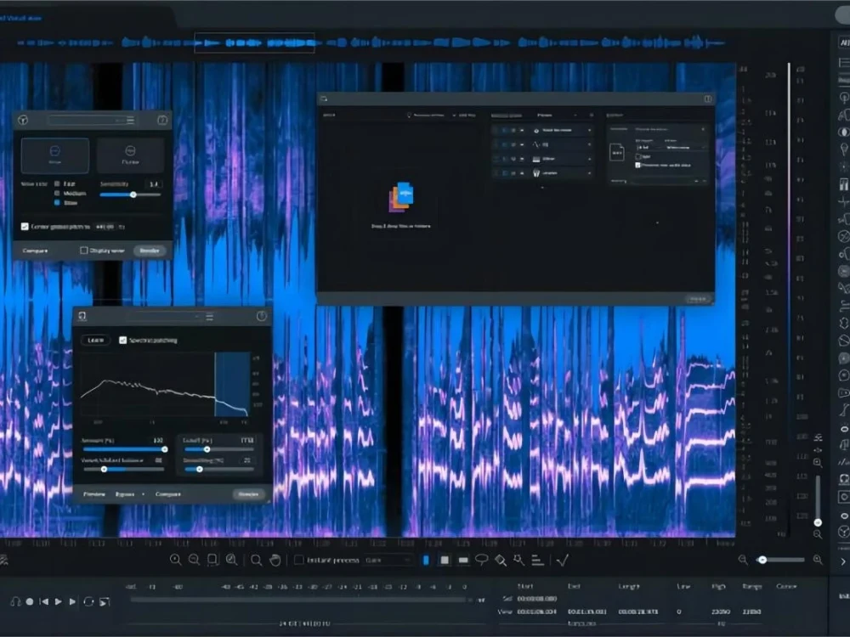This screenshot has height=637, width=850.
Task: Select the zoom tool magnifier
Action: click(257, 560)
